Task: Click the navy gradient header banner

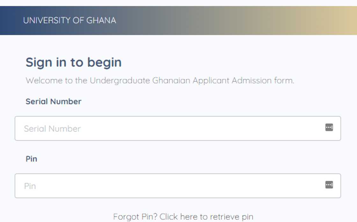Action: tap(223, 20)
